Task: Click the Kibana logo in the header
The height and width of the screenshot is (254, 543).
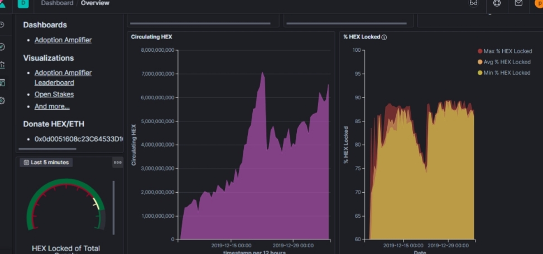Action: pos(2,3)
